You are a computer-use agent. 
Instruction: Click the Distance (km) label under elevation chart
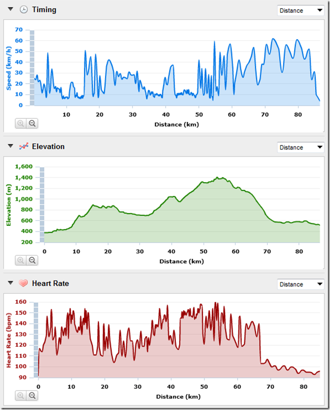[x=182, y=262]
